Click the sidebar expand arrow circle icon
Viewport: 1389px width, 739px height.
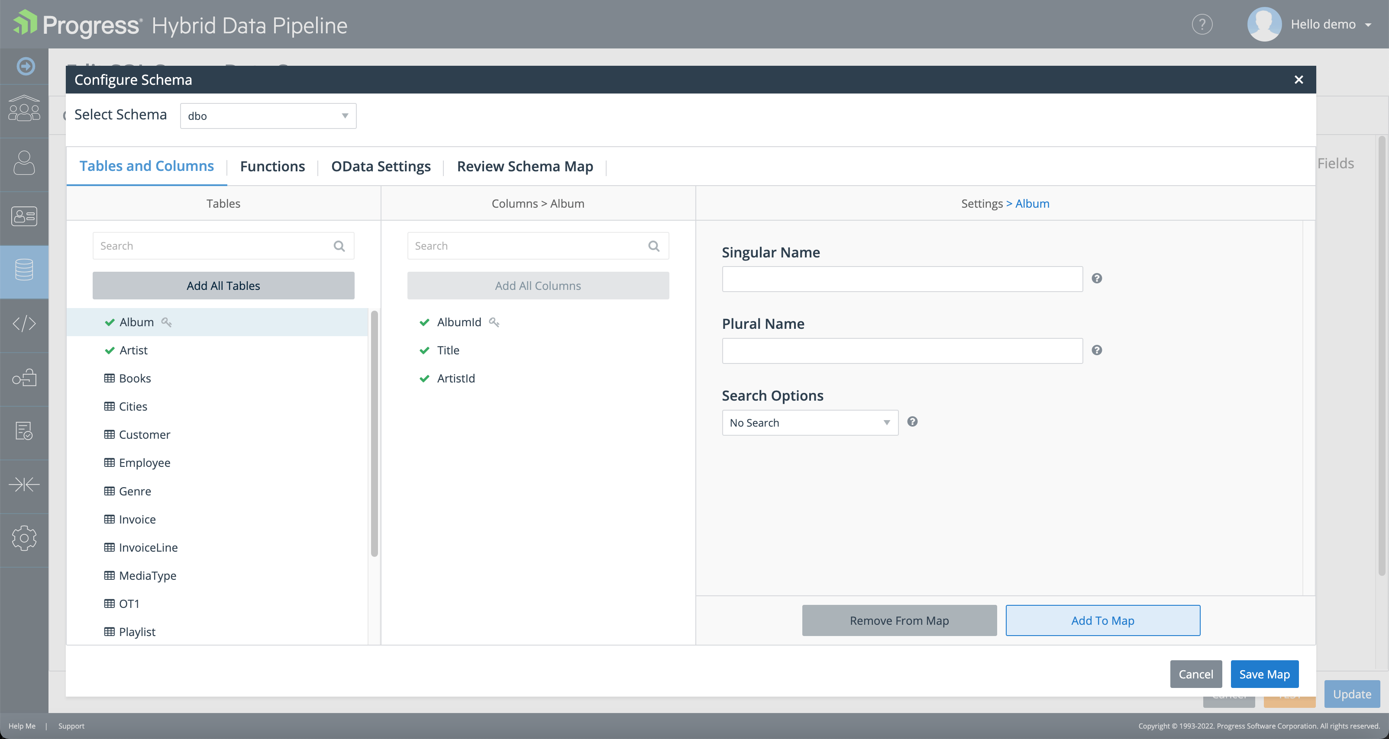26,66
